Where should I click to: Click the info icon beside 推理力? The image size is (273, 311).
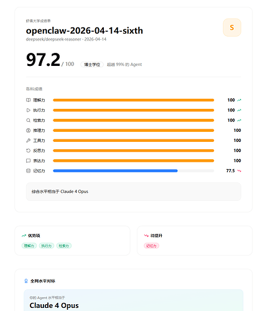[x=28, y=131]
